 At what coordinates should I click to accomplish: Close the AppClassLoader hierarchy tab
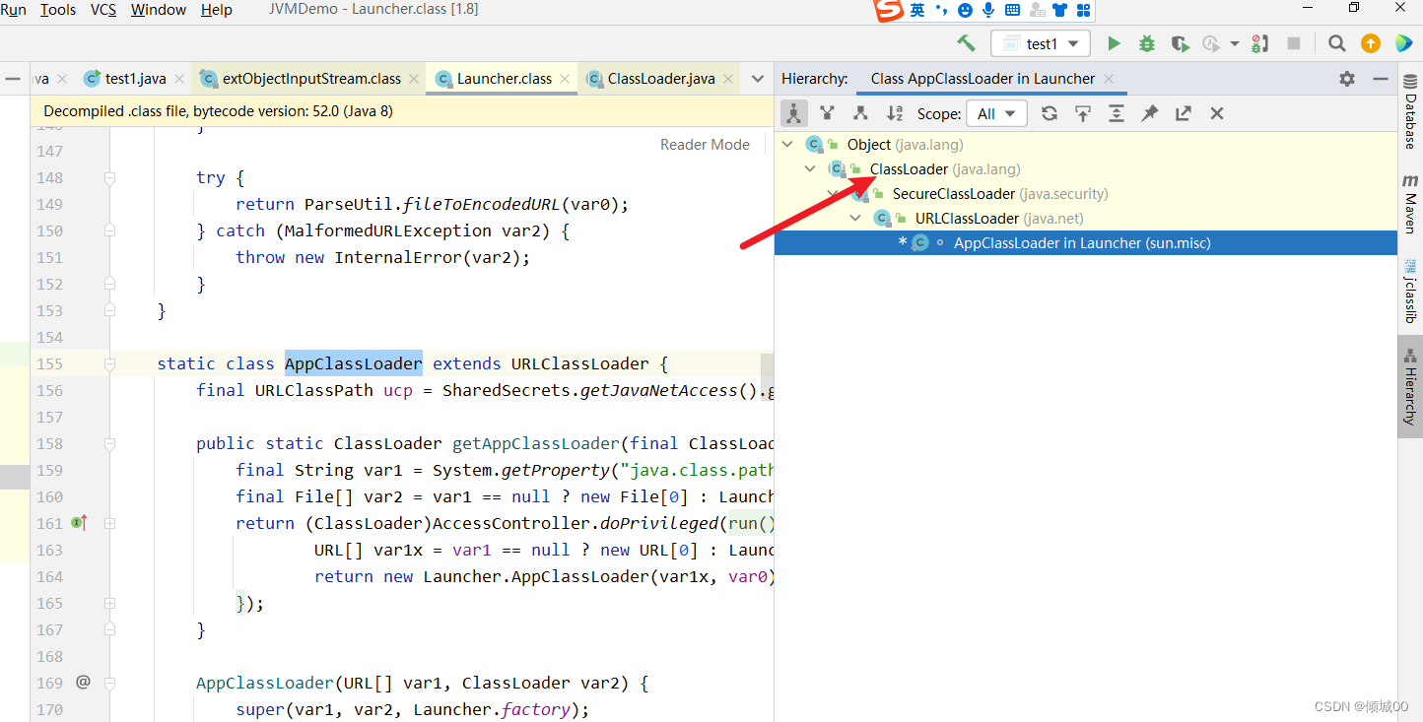tap(1109, 79)
